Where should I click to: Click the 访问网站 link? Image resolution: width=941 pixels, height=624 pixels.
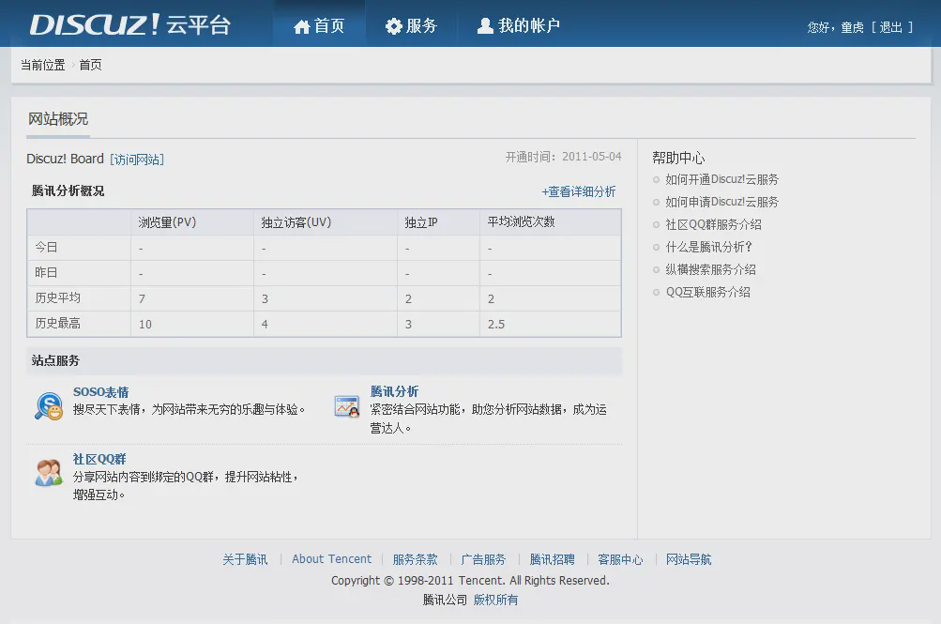[x=137, y=160]
